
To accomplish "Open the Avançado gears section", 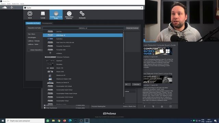I will (x=82, y=15).
